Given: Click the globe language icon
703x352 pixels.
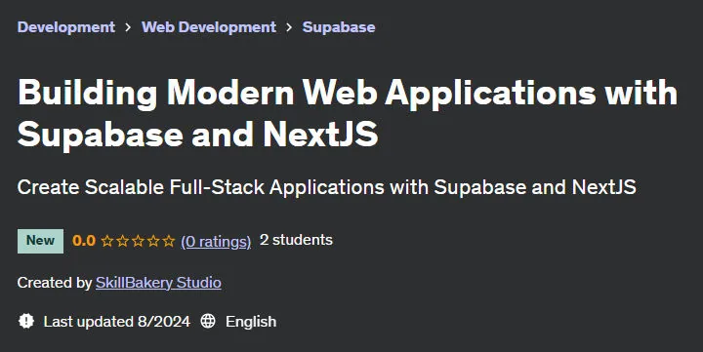Looking at the screenshot, I should pyautogui.click(x=208, y=321).
